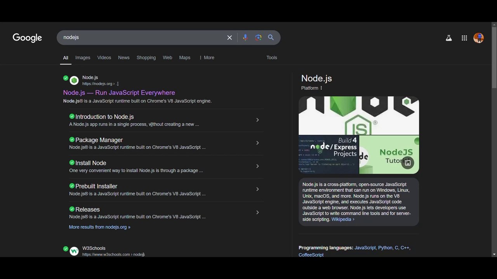The height and width of the screenshot is (279, 497).
Task: Open Search Labs flask icon
Action: (449, 38)
